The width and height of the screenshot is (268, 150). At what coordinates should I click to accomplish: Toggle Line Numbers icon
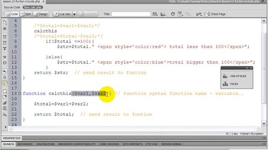coord(5,71)
